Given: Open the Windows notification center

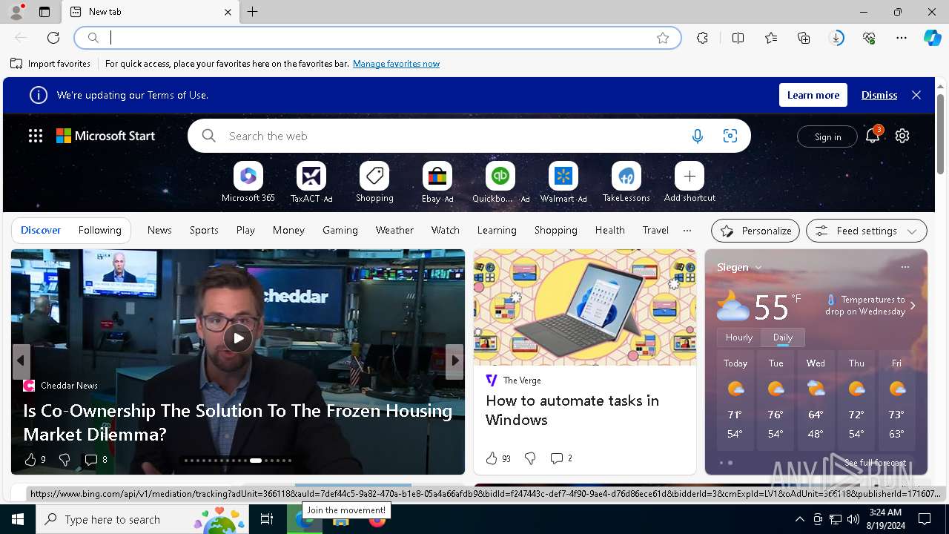Looking at the screenshot, I should [x=925, y=519].
